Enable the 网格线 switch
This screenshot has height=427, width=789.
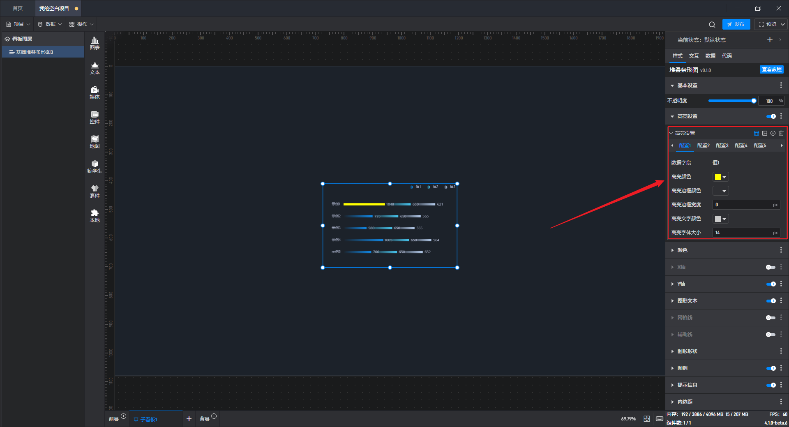pyautogui.click(x=771, y=318)
